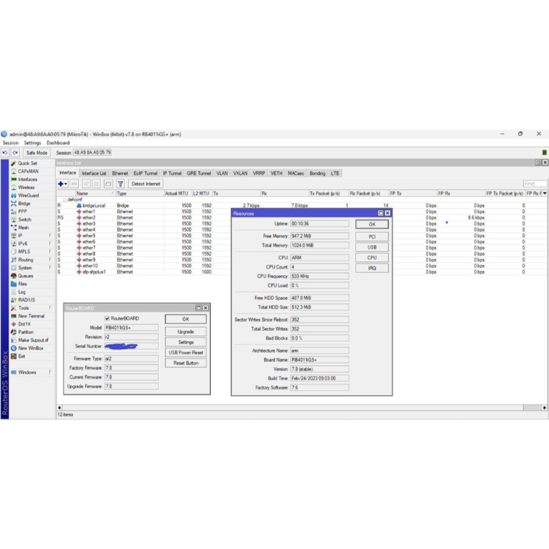Toggle the RouterBOARD checkbox
The height and width of the screenshot is (549, 549).
(108, 318)
